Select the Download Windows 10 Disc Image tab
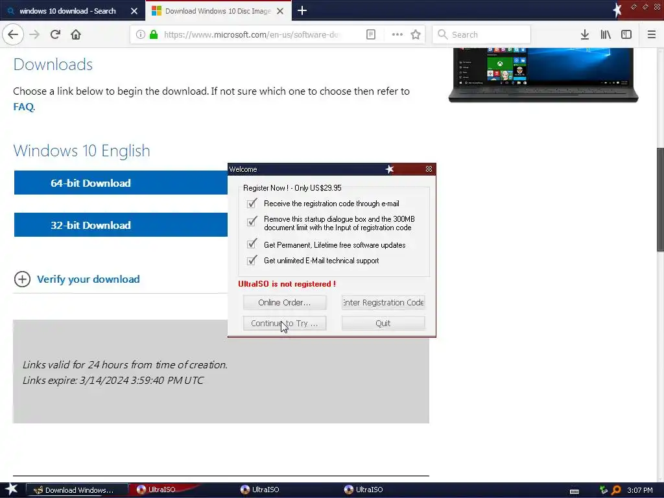The height and width of the screenshot is (498, 664). coord(218,11)
